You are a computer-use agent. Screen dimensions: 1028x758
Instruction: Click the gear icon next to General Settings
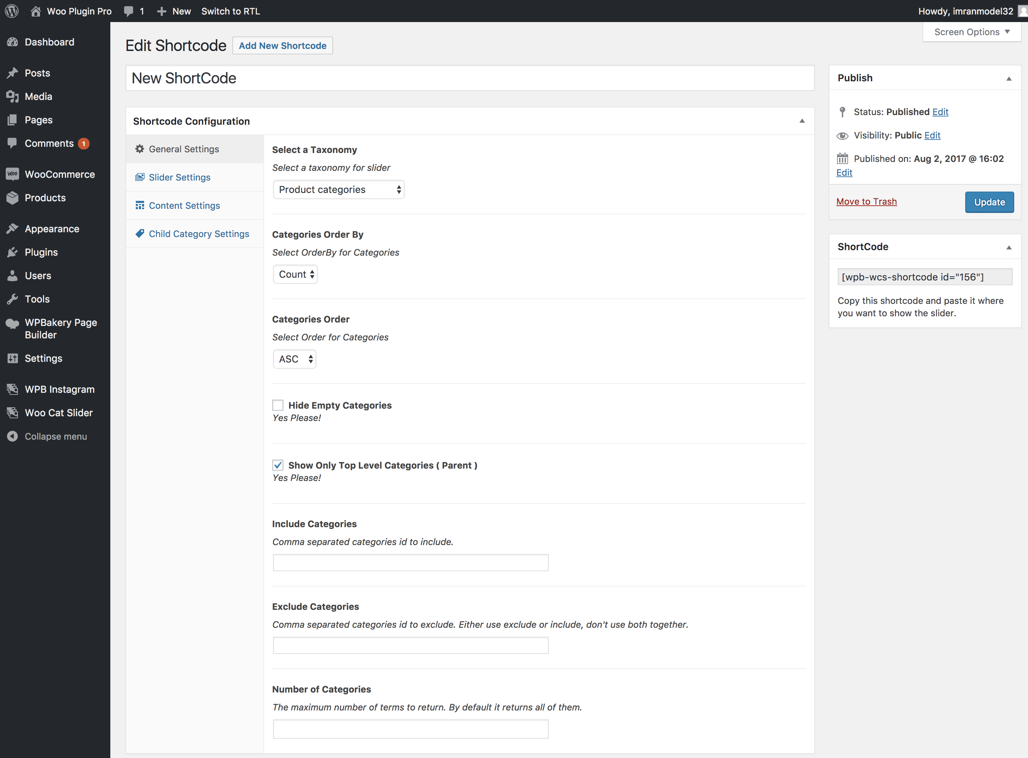140,148
